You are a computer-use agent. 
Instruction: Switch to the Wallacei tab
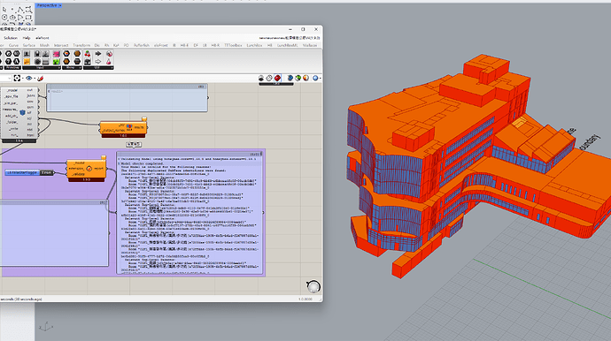click(310, 45)
